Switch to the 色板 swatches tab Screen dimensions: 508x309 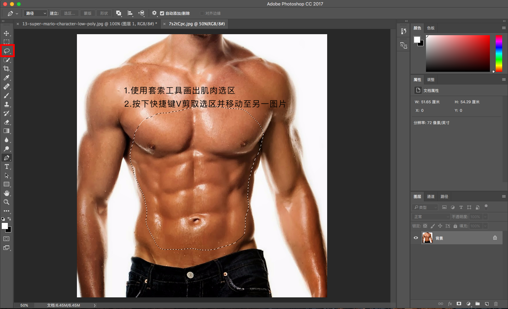(431, 28)
